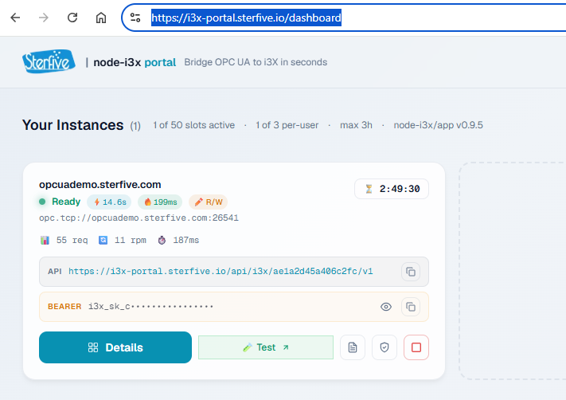Viewport: 566px width, 400px height.
Task: Open the browser home page
Action: (x=101, y=18)
